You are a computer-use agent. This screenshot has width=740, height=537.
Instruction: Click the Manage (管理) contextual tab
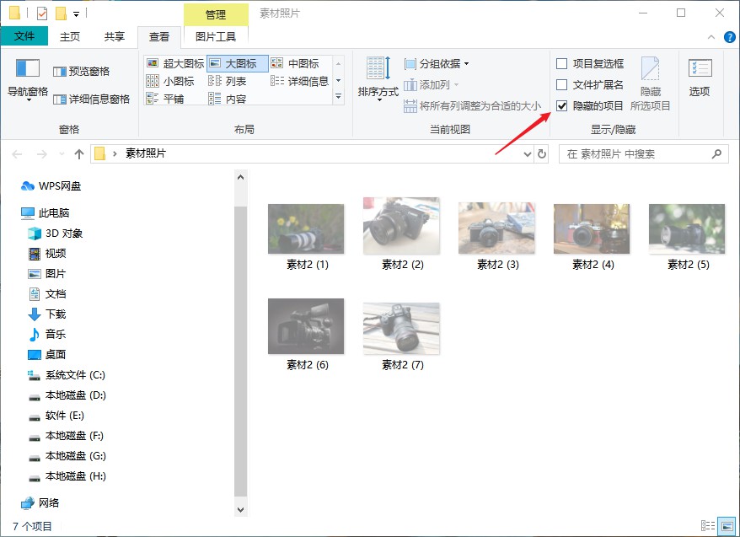pos(216,14)
